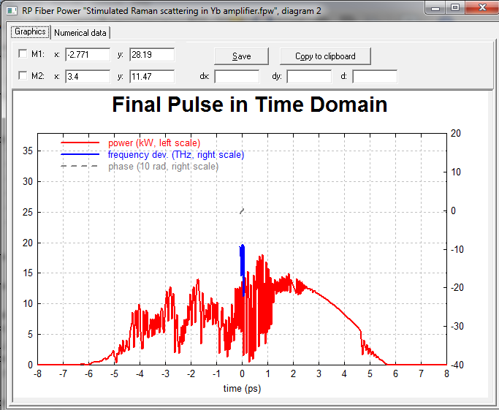Click Copy to clipboard button

pyautogui.click(x=325, y=56)
